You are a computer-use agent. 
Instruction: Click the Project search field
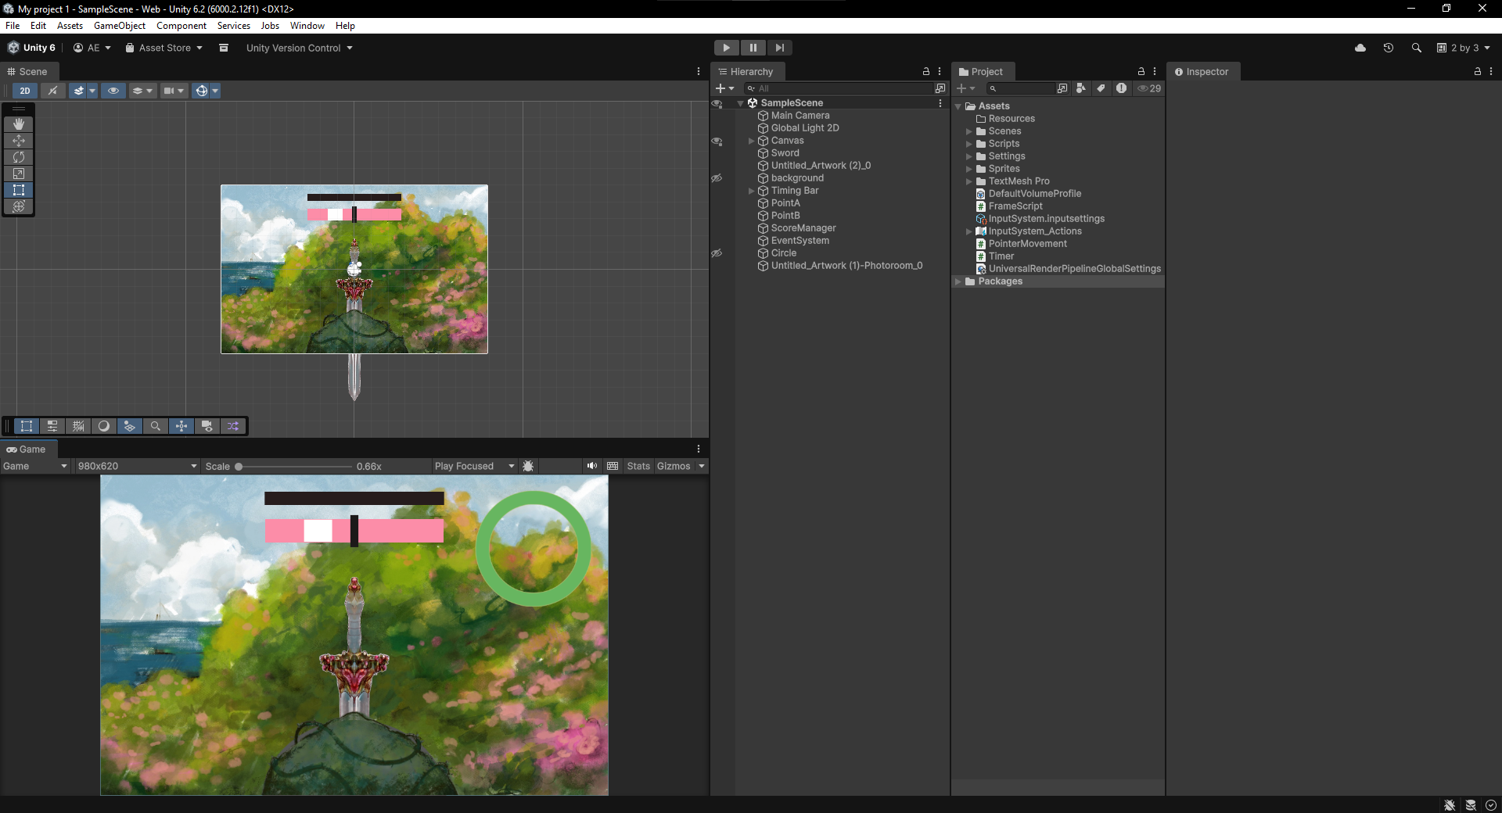click(x=1020, y=88)
